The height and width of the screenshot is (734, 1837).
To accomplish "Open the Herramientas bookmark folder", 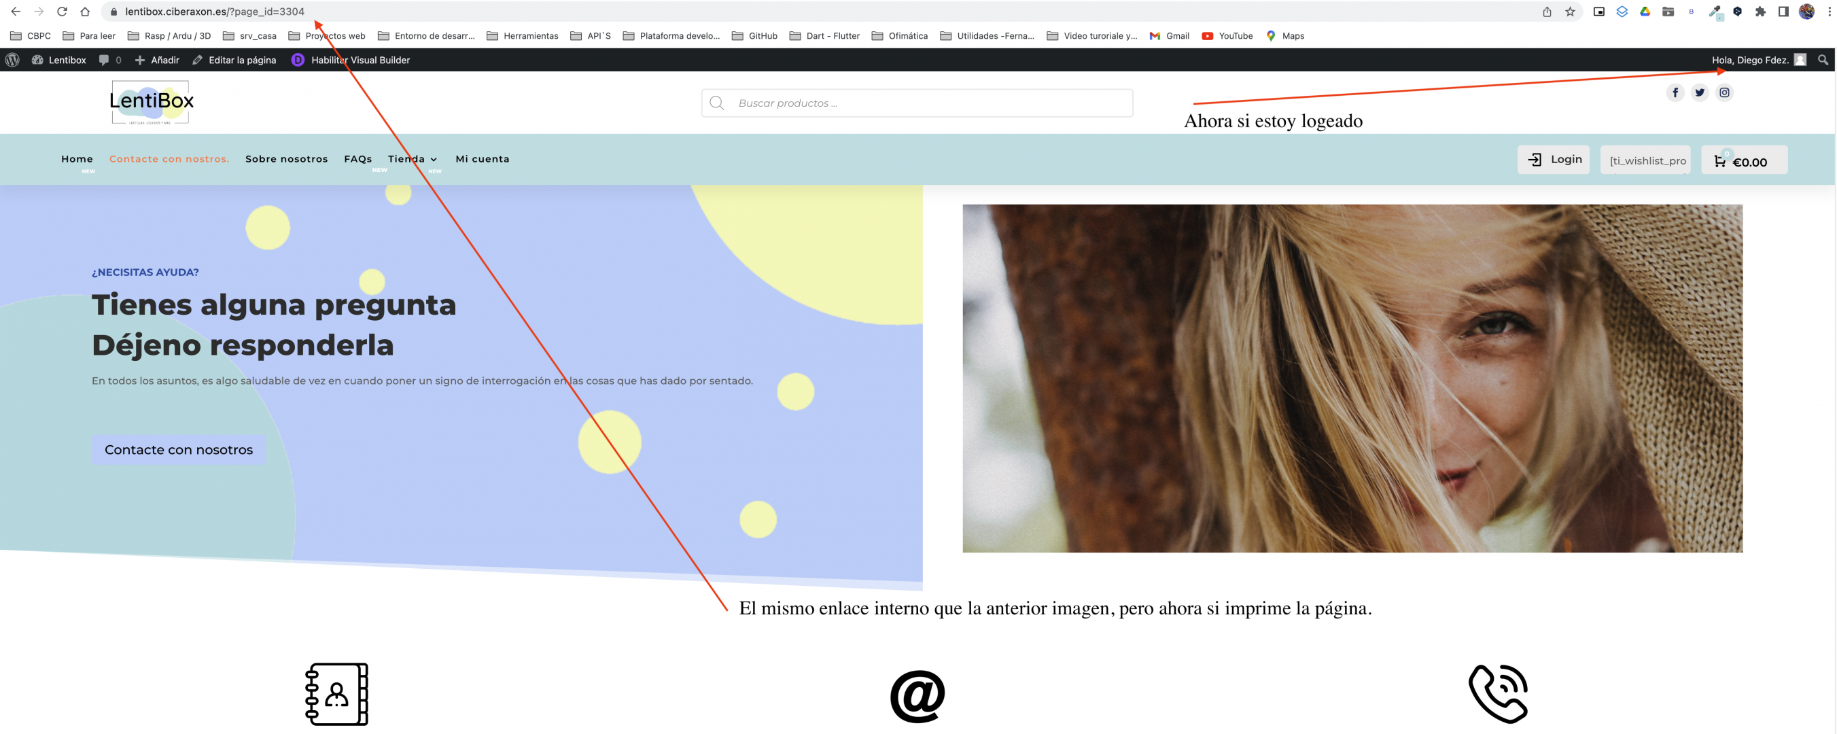I will coord(522,35).
